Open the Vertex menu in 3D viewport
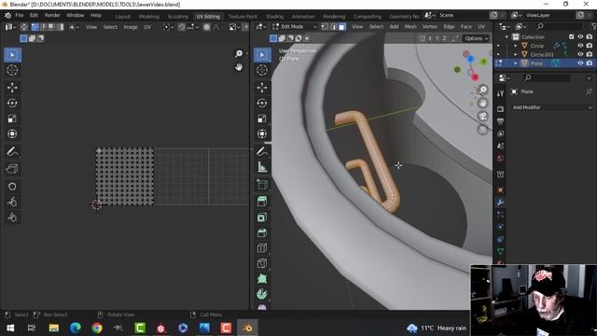597x336 pixels. [430, 27]
